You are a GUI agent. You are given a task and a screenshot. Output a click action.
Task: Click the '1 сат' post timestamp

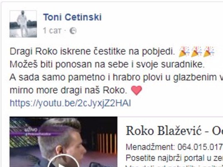click(52, 31)
